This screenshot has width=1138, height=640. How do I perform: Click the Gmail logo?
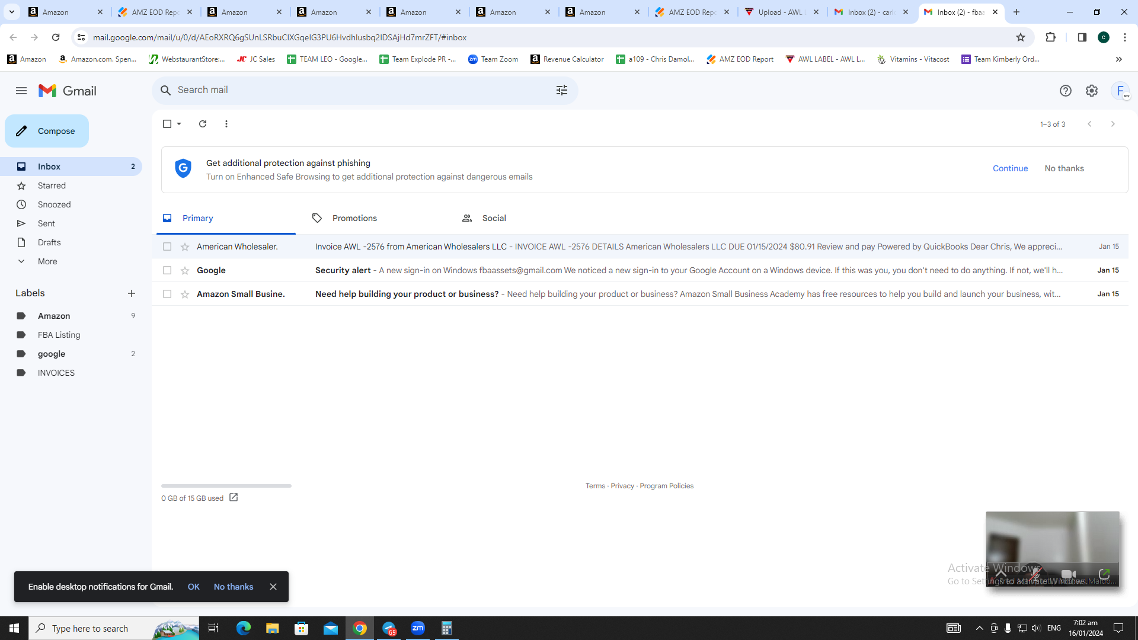pyautogui.click(x=68, y=91)
